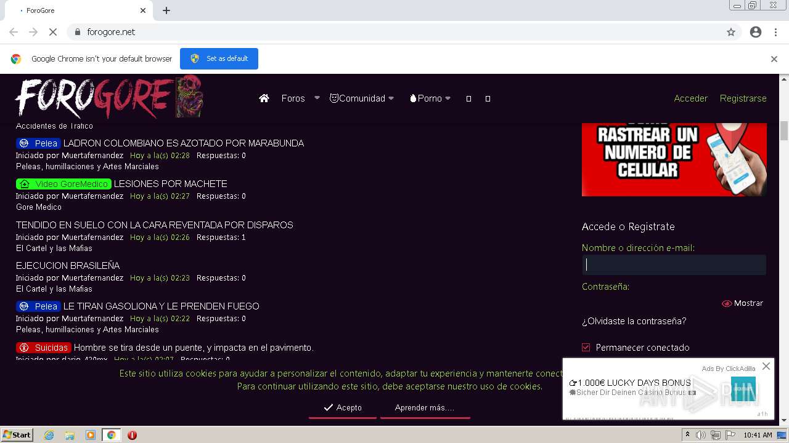The image size is (789, 443).
Task: Open the Porno menu
Action: (430, 98)
